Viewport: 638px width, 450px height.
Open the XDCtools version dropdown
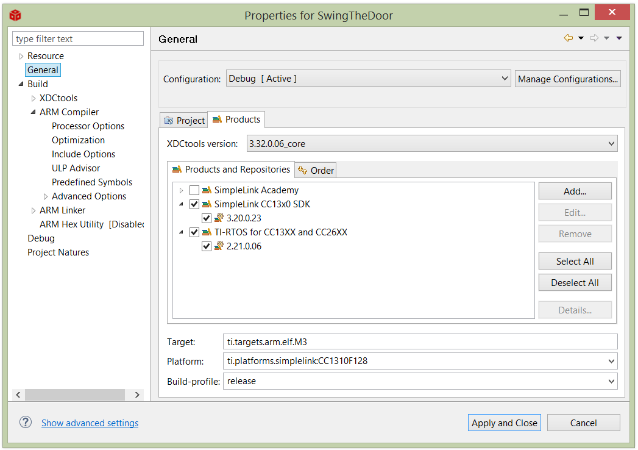click(x=432, y=144)
